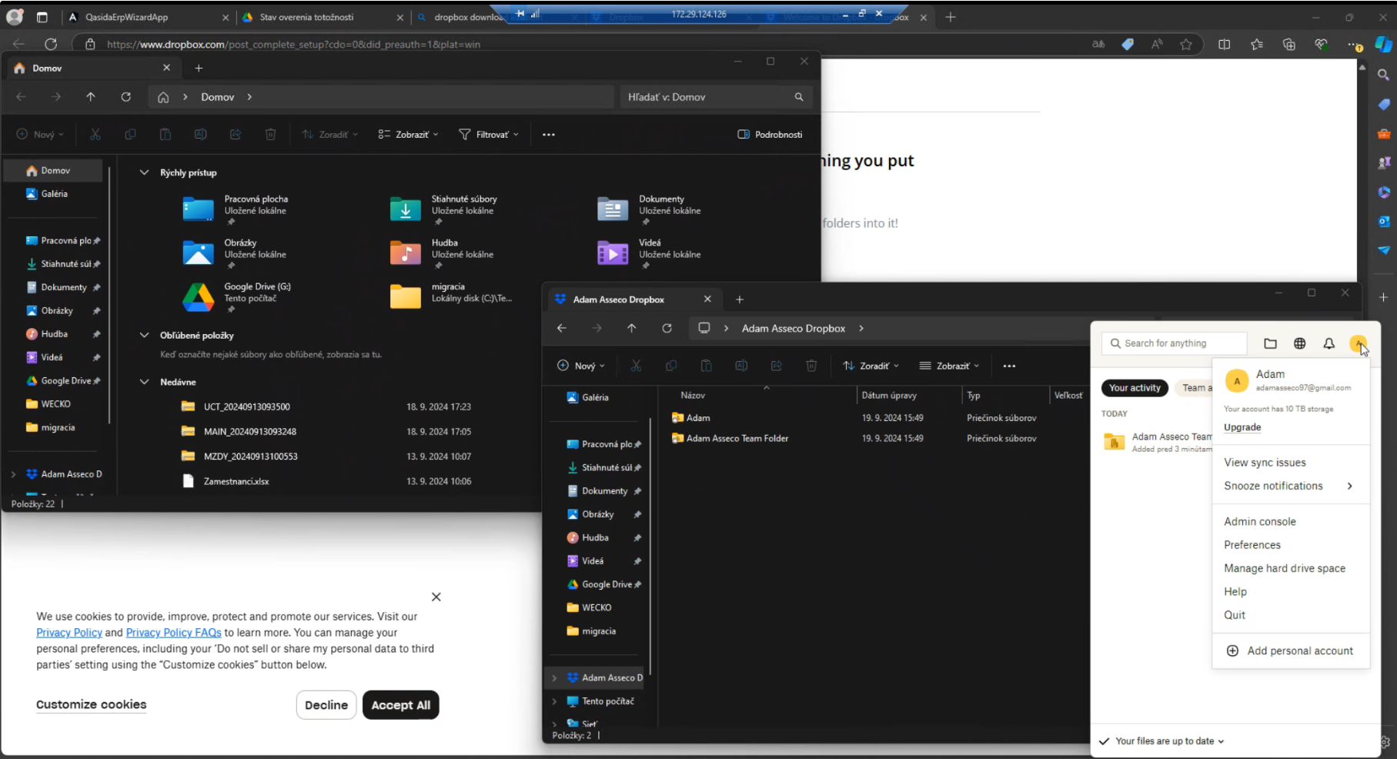Click Search for anything field
This screenshot has height=759, width=1397.
click(x=1175, y=343)
